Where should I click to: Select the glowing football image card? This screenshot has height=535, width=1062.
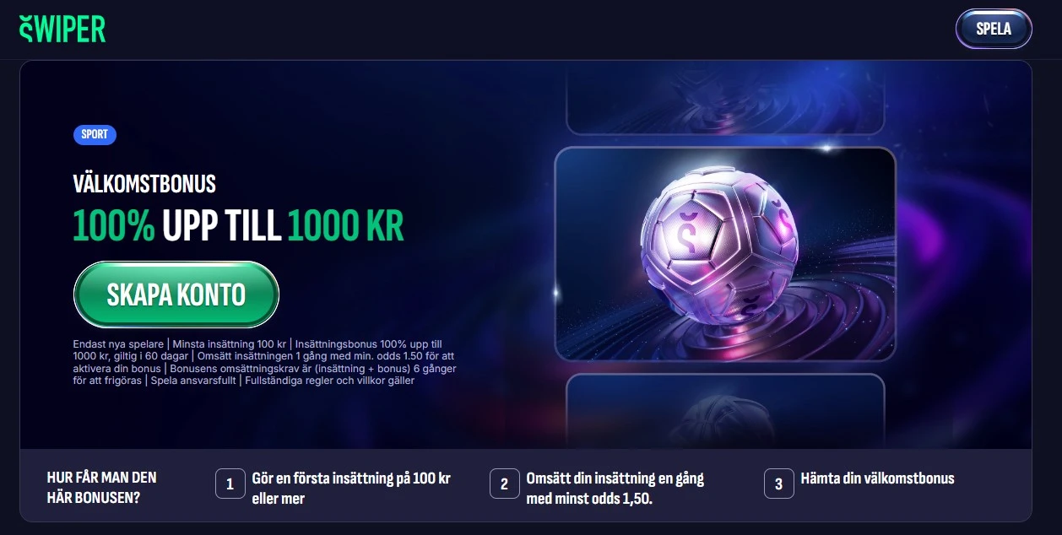pyautogui.click(x=725, y=254)
